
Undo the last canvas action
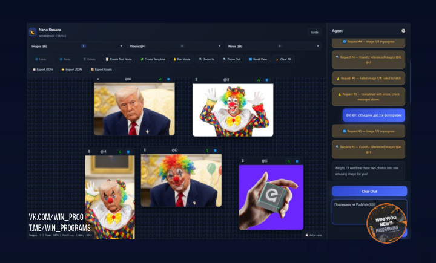pos(41,59)
